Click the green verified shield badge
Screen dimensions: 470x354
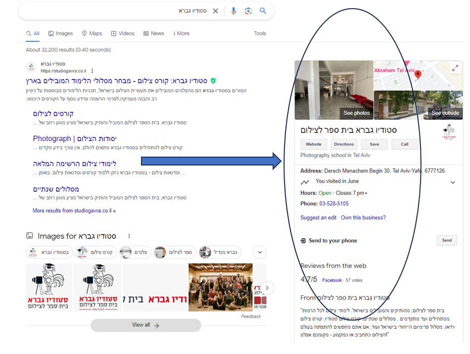pos(213,81)
